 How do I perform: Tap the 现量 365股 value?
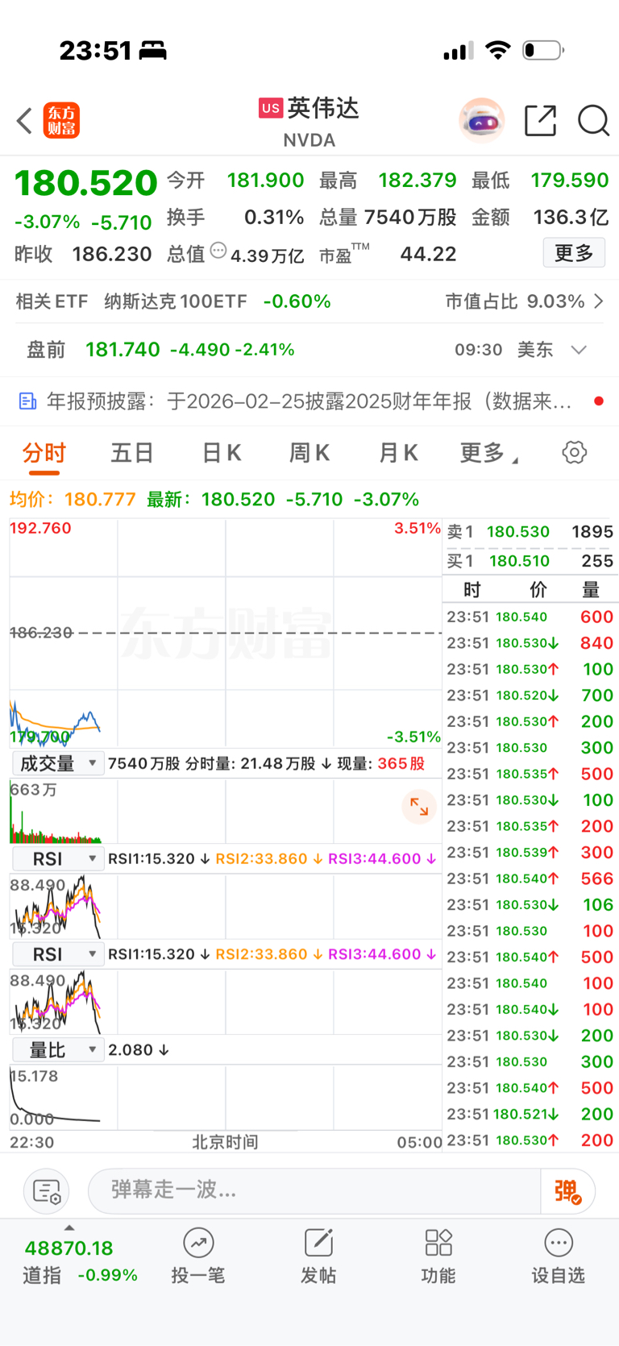[401, 763]
